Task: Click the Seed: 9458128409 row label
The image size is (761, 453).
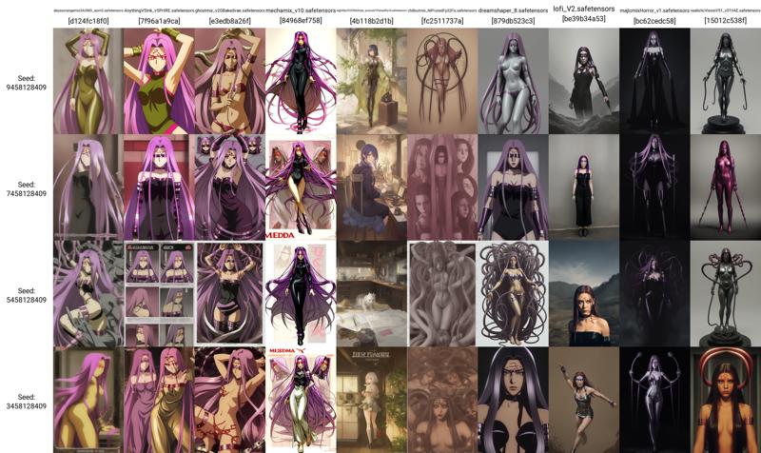Action: pyautogui.click(x=27, y=83)
